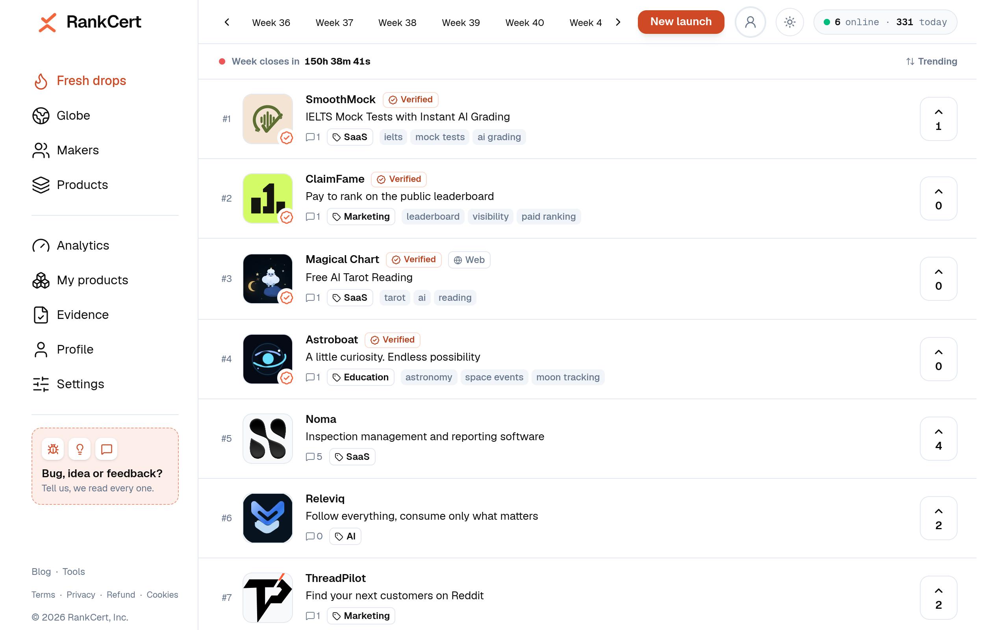Click the feedback chat bubble icon

106,449
